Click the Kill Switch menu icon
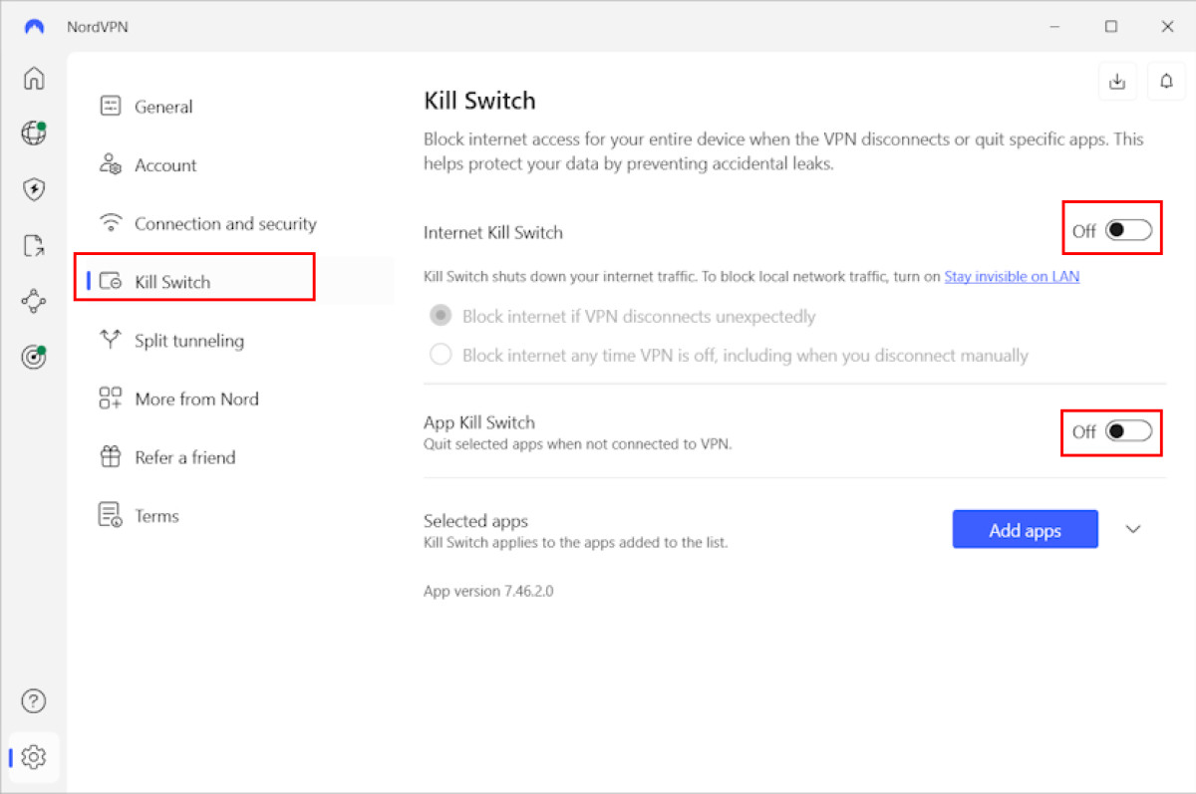Screen dimensions: 1196x794 pyautogui.click(x=111, y=282)
